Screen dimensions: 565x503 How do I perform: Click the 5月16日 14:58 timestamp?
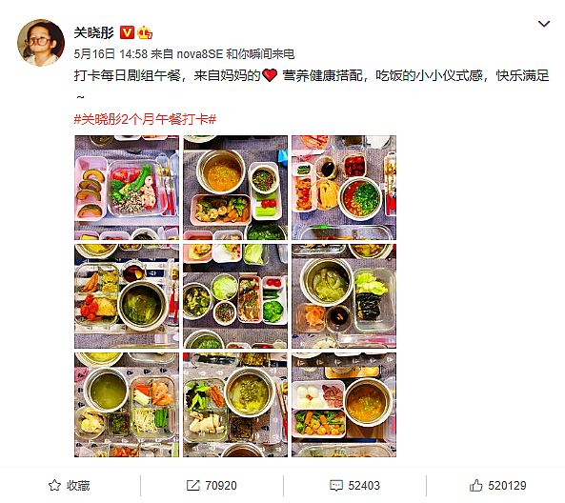111,54
